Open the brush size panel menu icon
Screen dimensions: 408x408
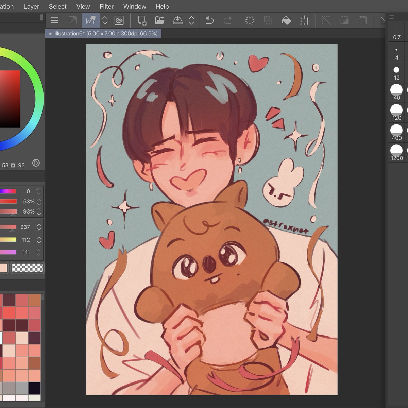(x=392, y=17)
